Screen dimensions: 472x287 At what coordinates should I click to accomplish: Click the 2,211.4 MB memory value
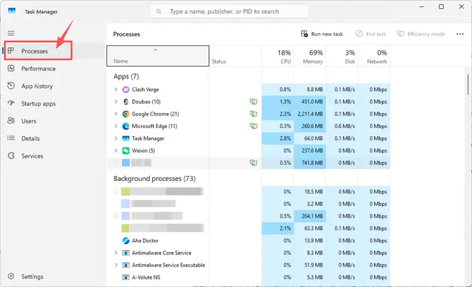(310, 114)
